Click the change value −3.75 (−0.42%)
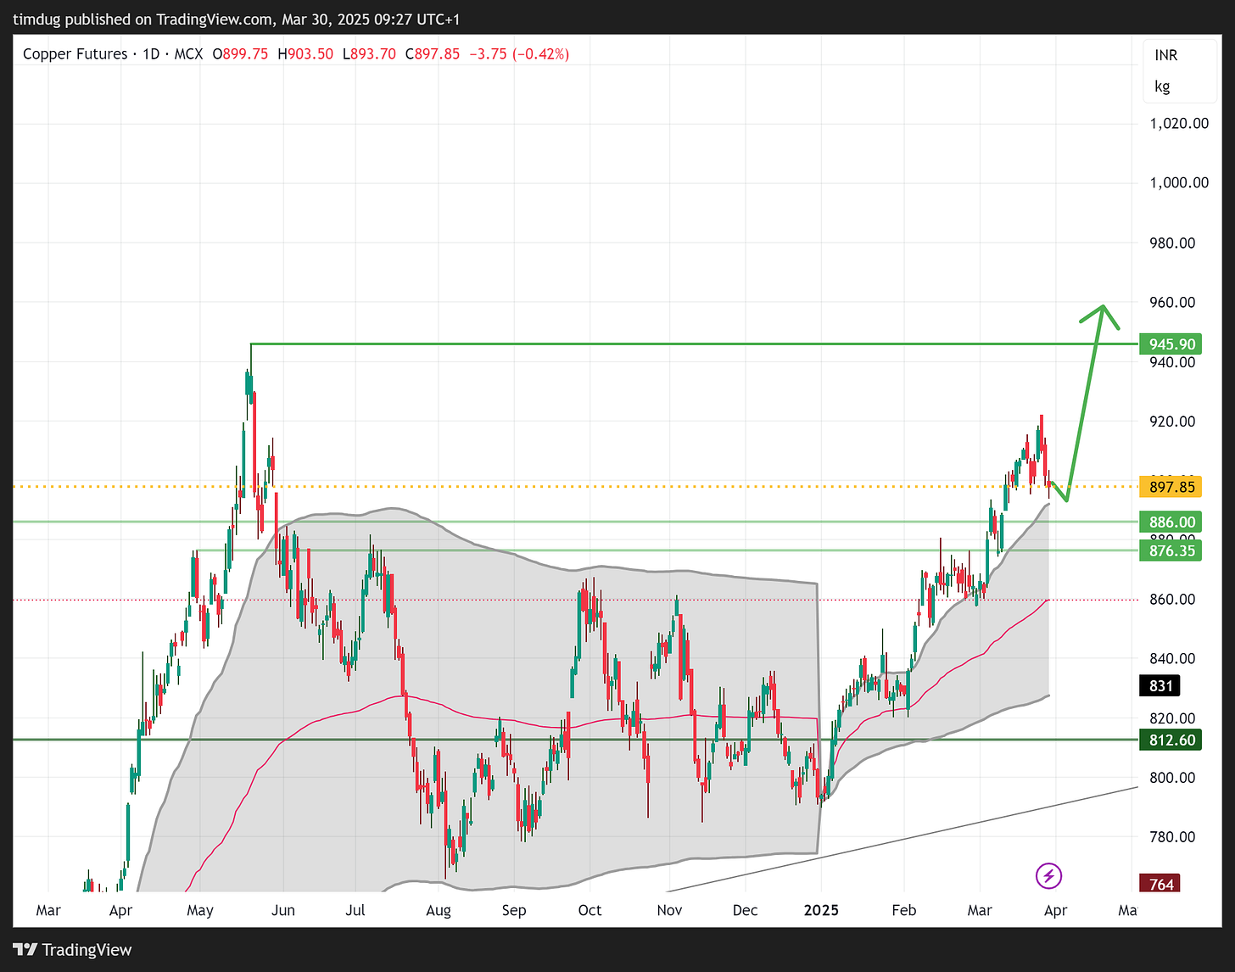Image resolution: width=1235 pixels, height=972 pixels. [x=517, y=54]
